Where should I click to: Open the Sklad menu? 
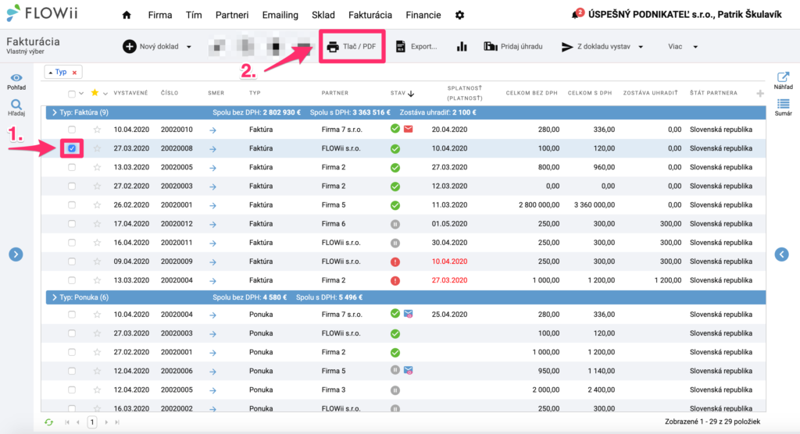coord(323,16)
